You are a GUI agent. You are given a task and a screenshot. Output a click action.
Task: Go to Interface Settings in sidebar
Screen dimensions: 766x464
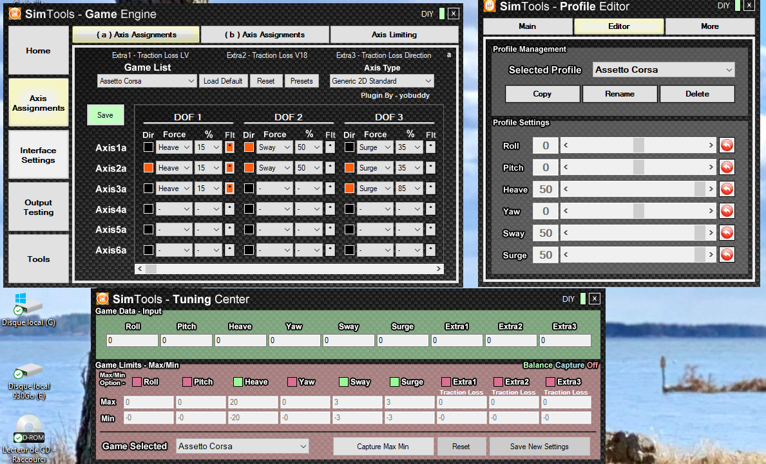point(39,155)
